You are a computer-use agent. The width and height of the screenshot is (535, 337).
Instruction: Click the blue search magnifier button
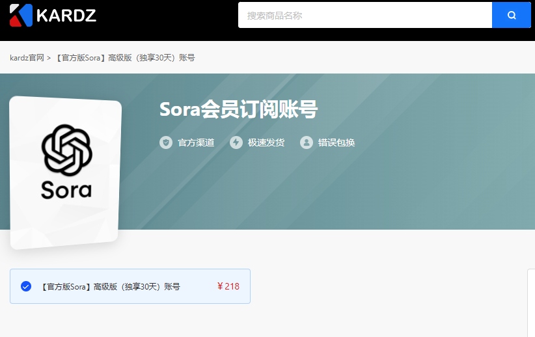point(511,15)
